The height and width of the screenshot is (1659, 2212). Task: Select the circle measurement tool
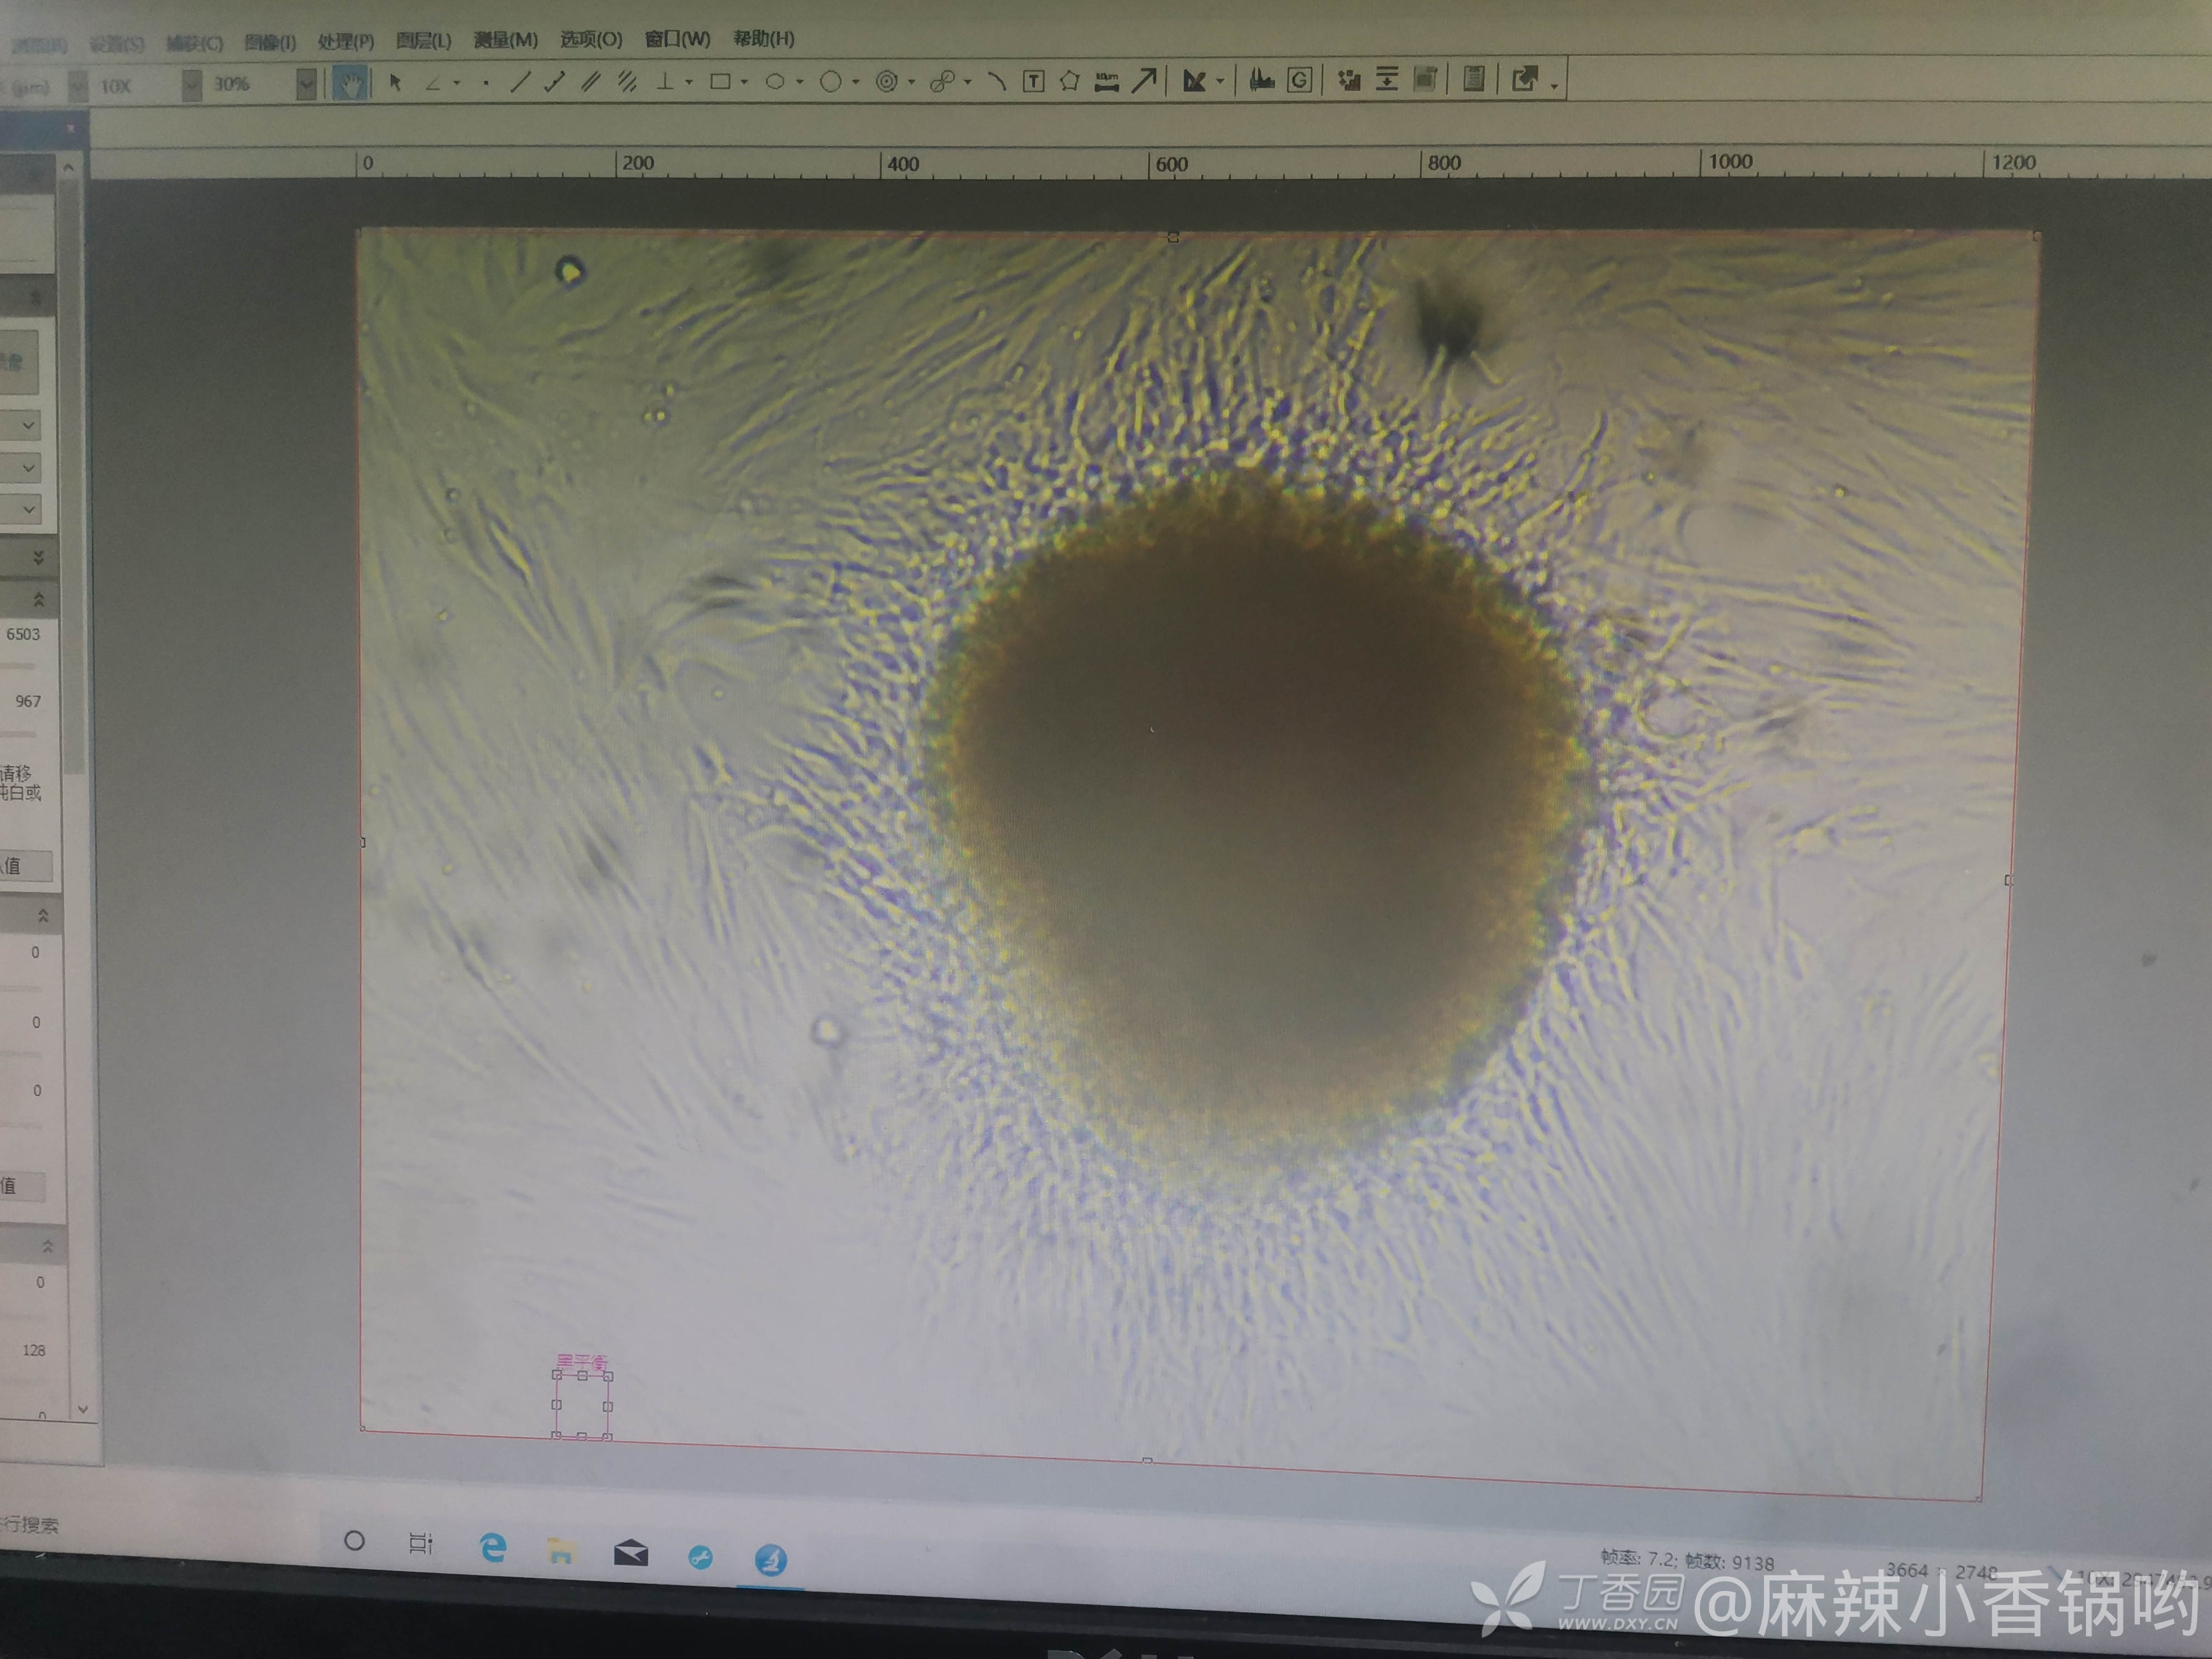(830, 82)
